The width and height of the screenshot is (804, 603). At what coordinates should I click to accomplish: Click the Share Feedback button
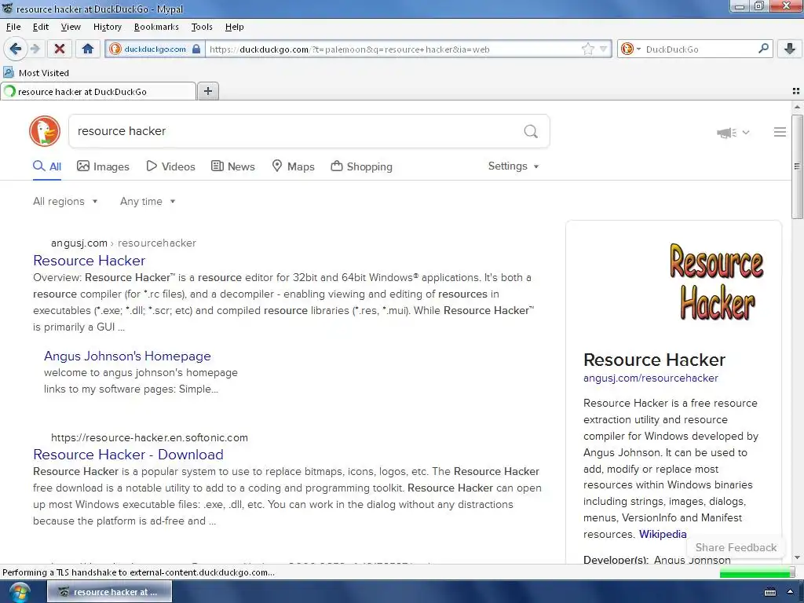pyautogui.click(x=736, y=547)
